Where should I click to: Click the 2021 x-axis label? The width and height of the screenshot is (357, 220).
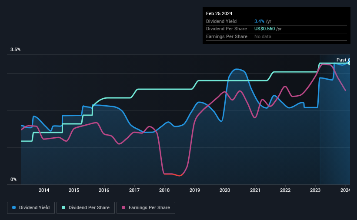click(x=255, y=190)
